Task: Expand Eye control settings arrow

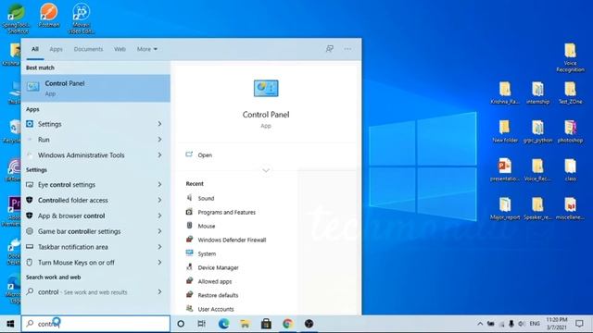Action: (159, 185)
